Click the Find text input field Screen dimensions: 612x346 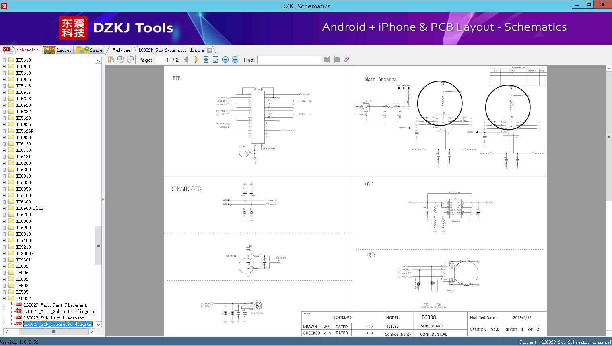[289, 60]
